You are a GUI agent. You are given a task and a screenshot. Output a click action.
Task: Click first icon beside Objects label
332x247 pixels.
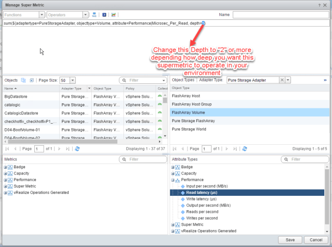[24, 80]
